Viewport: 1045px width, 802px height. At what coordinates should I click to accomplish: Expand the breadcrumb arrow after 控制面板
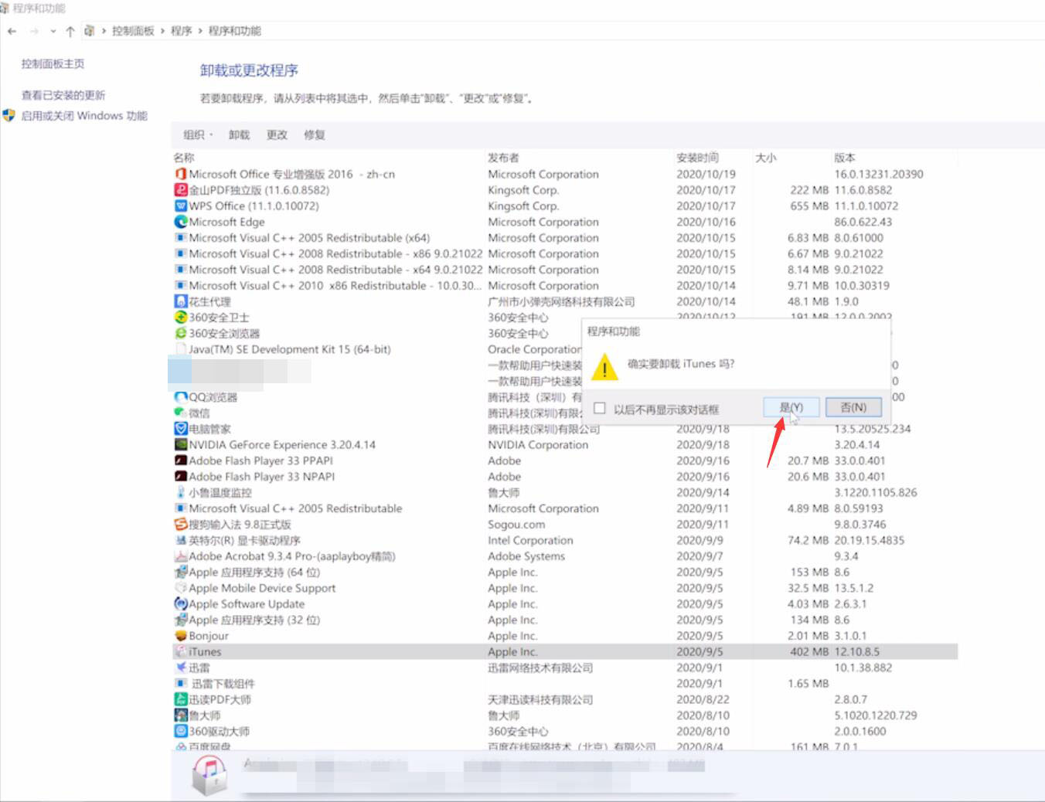pyautogui.click(x=162, y=31)
